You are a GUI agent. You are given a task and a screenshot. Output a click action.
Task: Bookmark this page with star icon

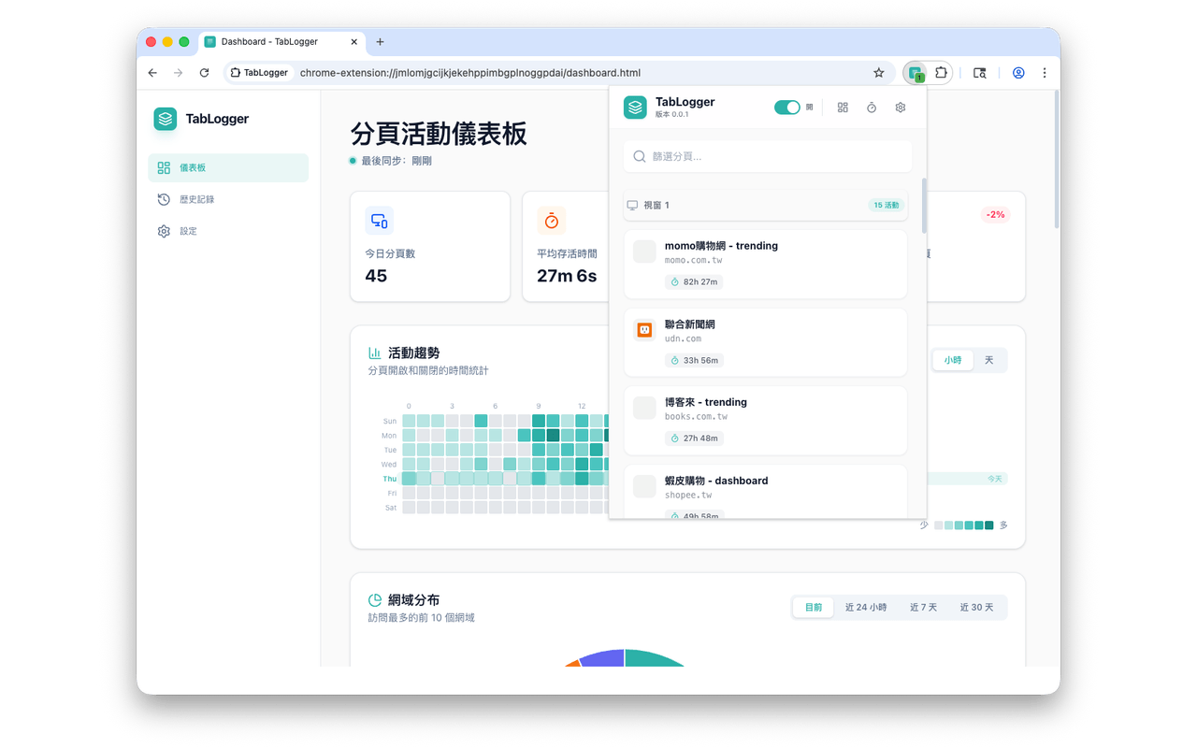click(878, 73)
